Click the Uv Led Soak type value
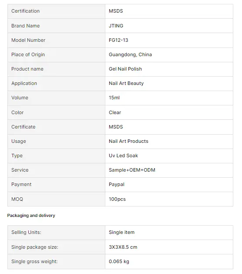Viewport: 242px width, 274px height. point(123,156)
